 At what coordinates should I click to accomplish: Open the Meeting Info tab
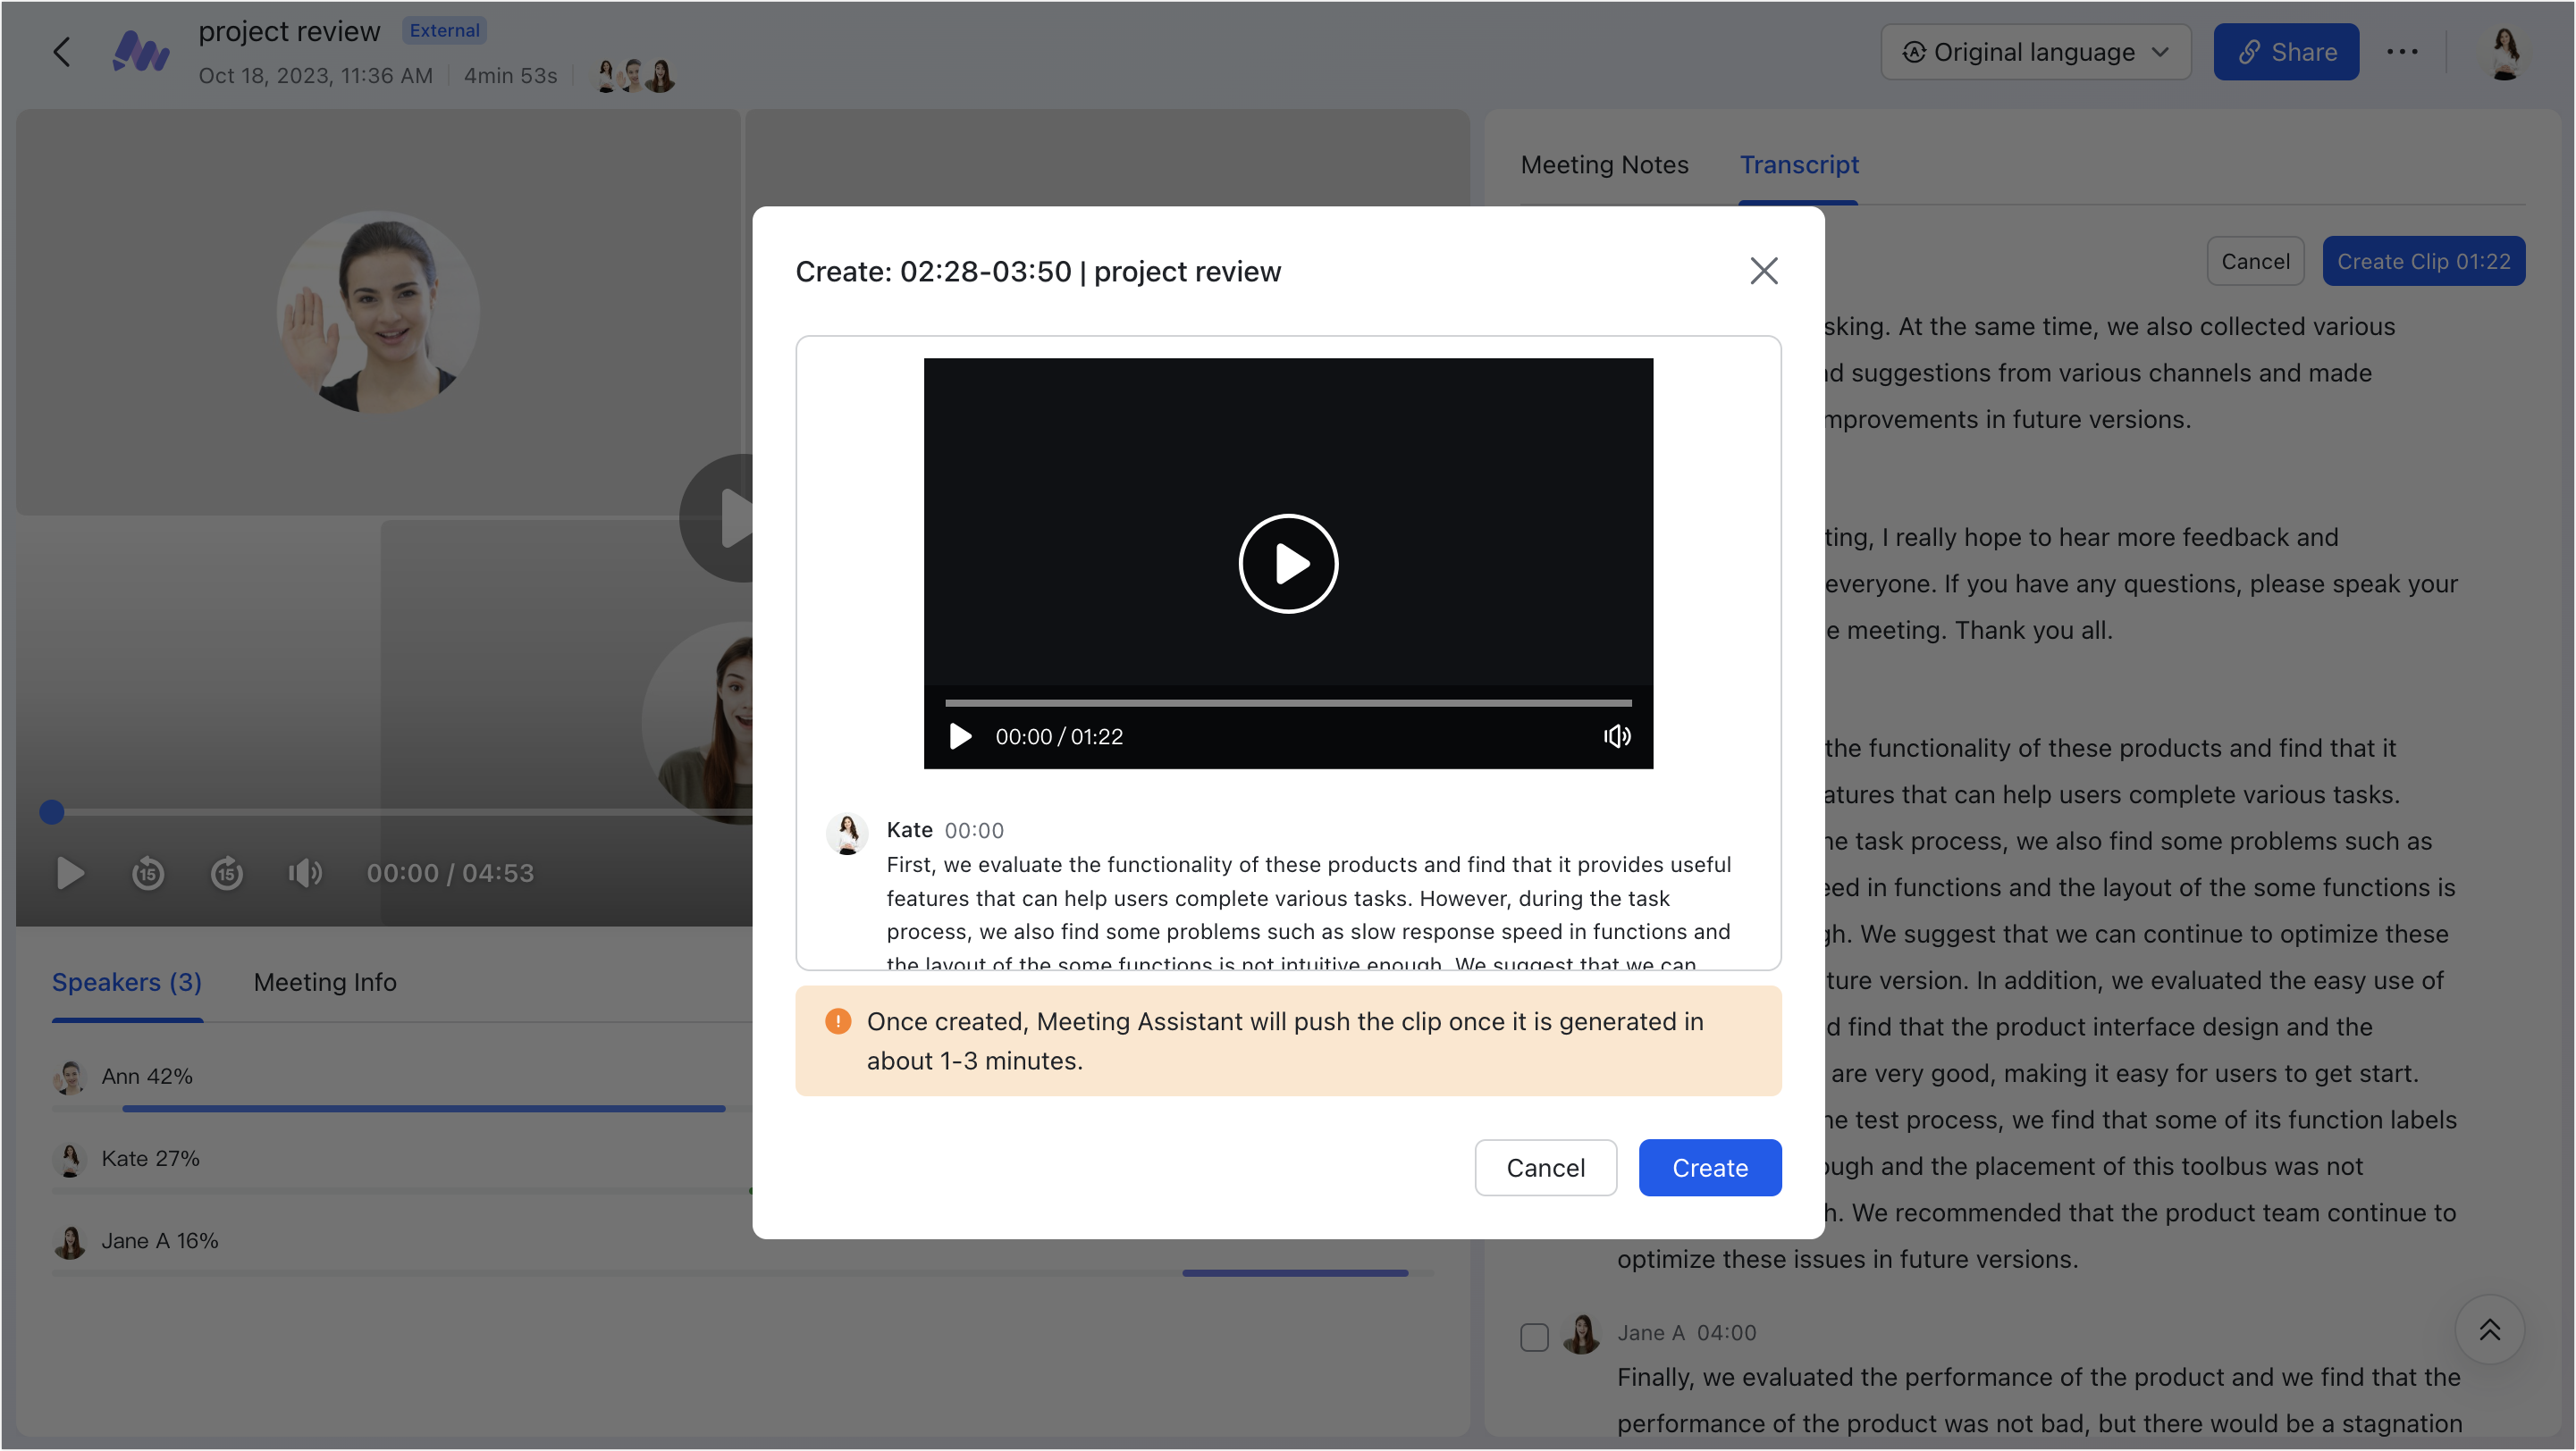[x=325, y=982]
